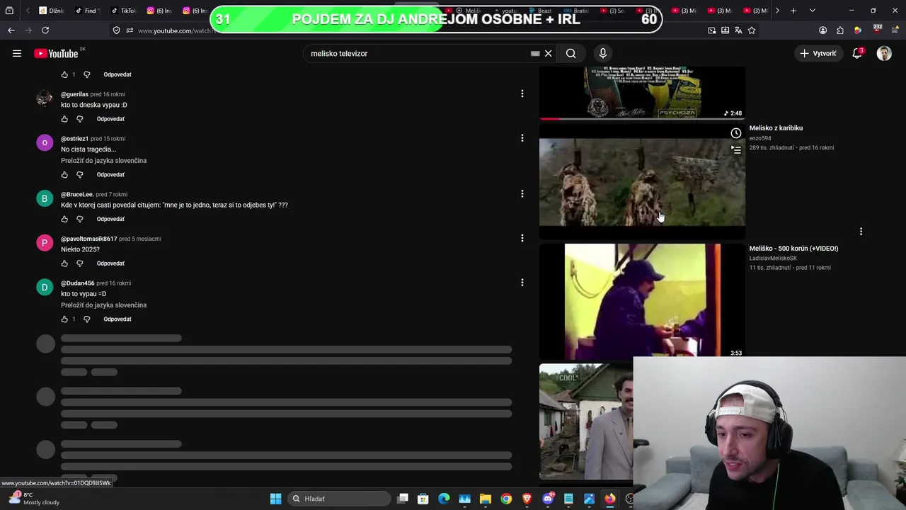Click the magnifier search button
The width and height of the screenshot is (906, 510).
[570, 53]
